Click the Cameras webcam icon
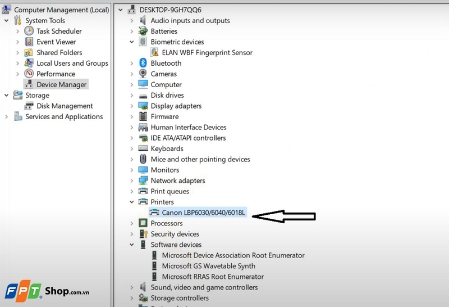 143,74
